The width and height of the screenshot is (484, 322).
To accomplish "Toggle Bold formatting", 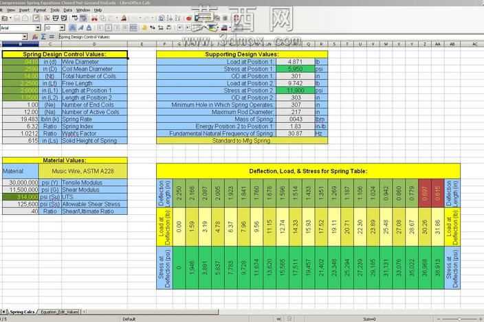I will click(x=72, y=27).
